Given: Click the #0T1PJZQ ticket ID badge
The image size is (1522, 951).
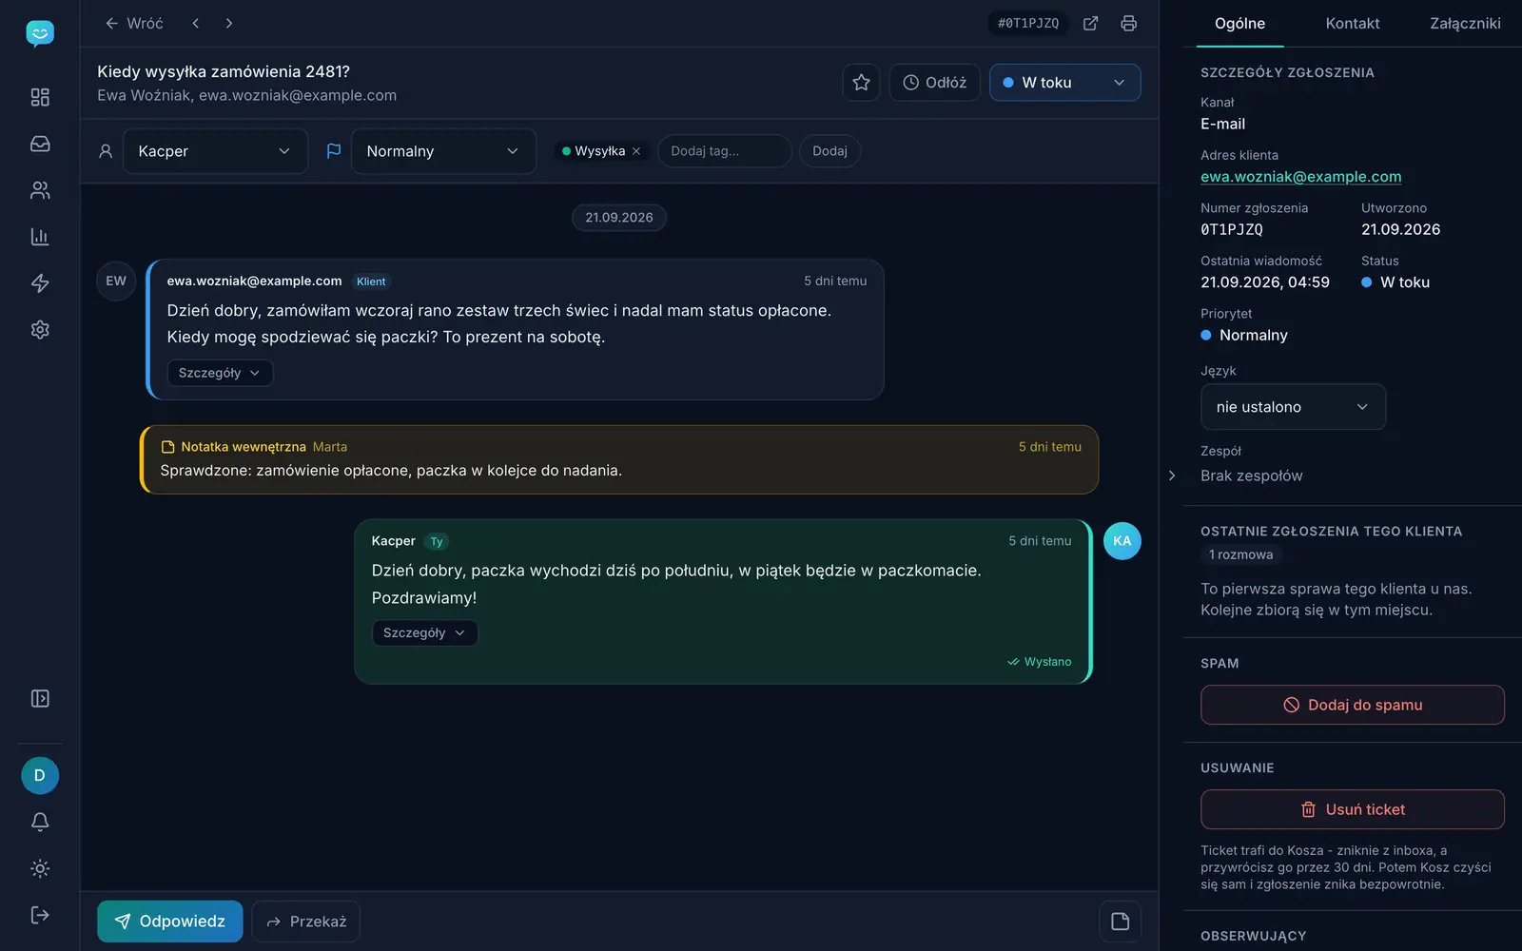Looking at the screenshot, I should pos(1028,23).
